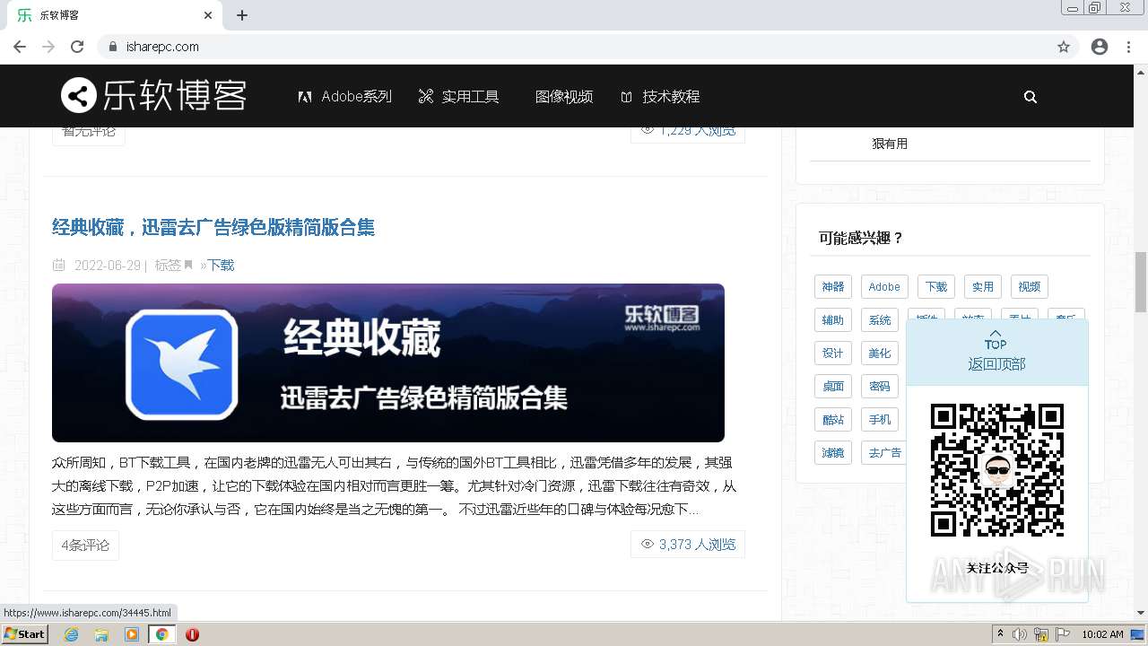The height and width of the screenshot is (646, 1148).
Task: Select the 桌面 tag
Action: [833, 386]
